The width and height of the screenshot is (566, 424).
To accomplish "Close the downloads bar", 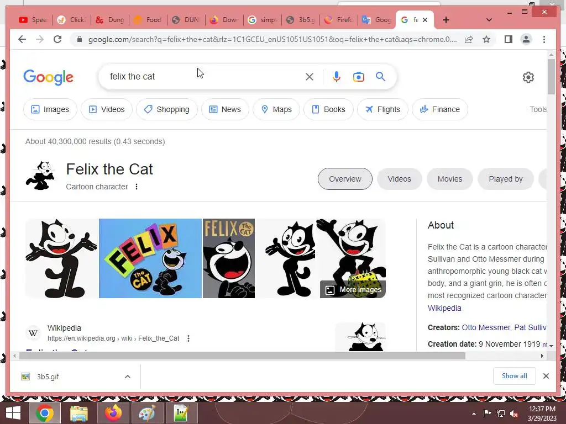I will point(546,376).
